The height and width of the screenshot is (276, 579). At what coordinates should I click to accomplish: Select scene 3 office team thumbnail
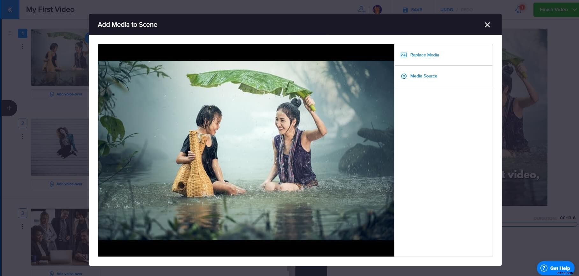[x=60, y=237]
